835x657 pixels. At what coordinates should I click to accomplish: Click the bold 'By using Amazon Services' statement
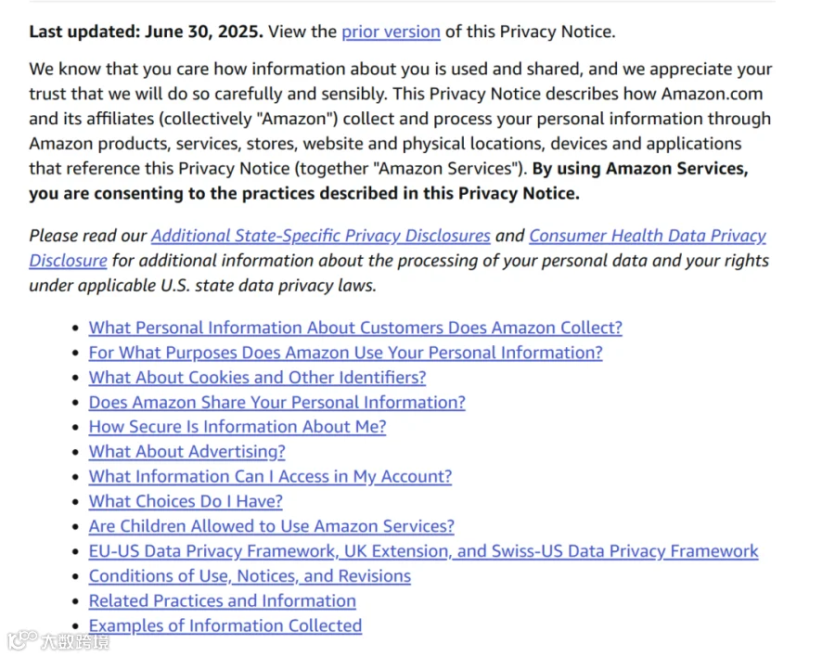click(639, 169)
